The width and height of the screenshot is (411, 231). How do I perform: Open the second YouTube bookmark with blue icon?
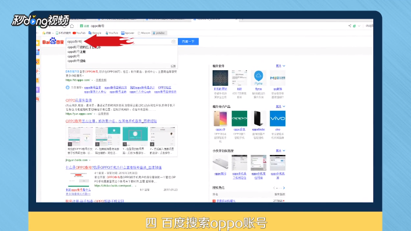pos(112,33)
